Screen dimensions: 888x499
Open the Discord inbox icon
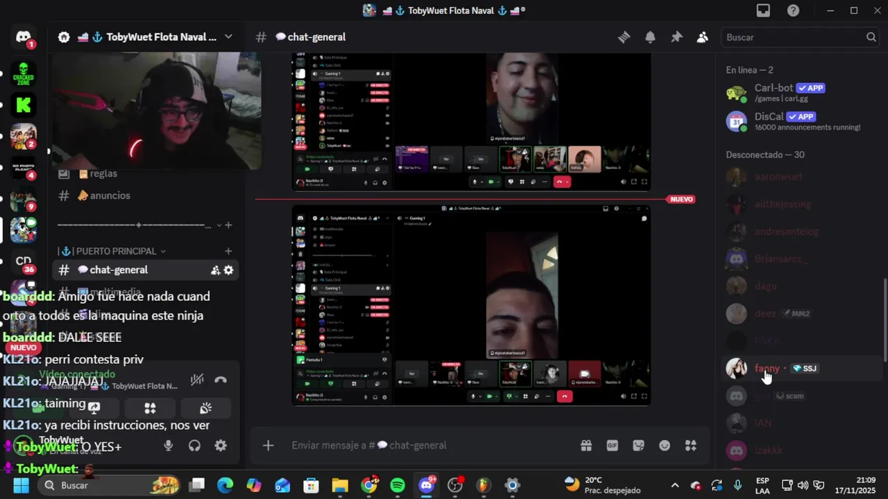tap(763, 10)
